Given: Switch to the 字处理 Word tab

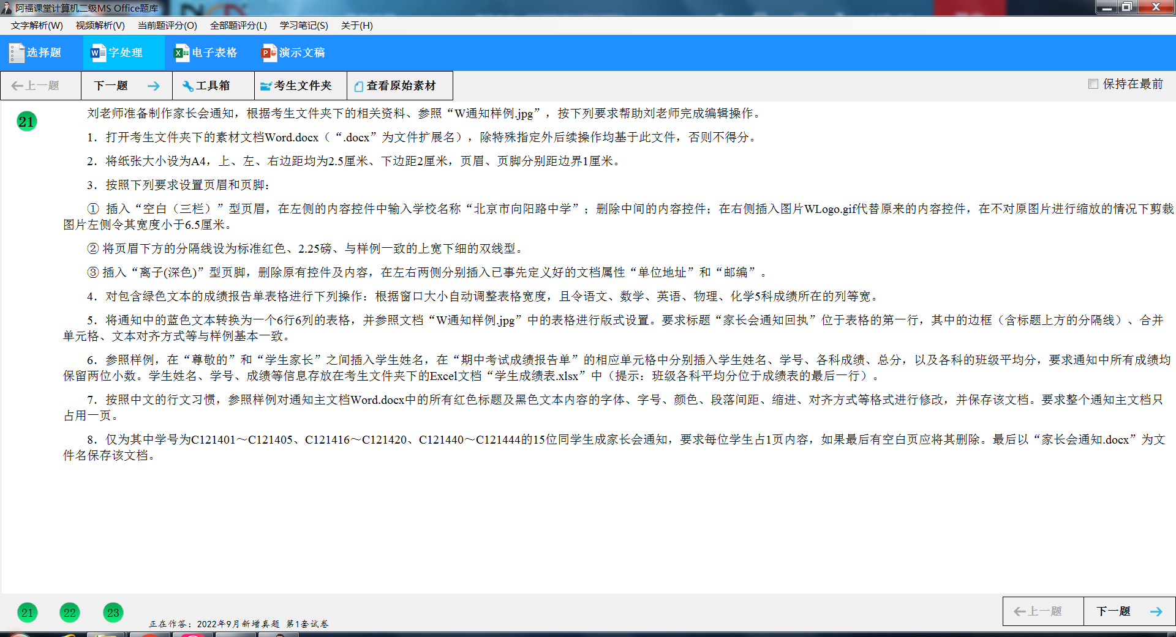Looking at the screenshot, I should [117, 53].
